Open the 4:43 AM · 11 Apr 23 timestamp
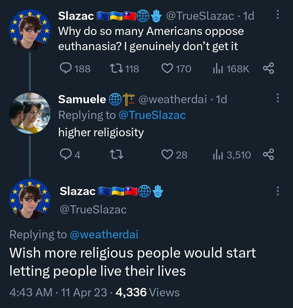The height and width of the screenshot is (308, 293). (58, 293)
